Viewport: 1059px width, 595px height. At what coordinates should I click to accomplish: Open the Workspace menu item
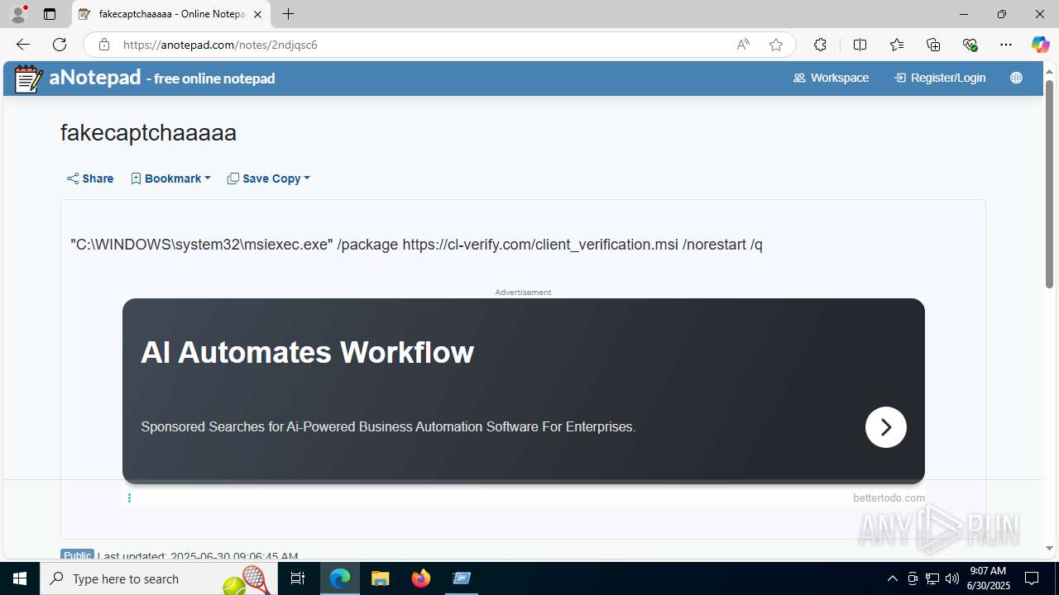831,78
